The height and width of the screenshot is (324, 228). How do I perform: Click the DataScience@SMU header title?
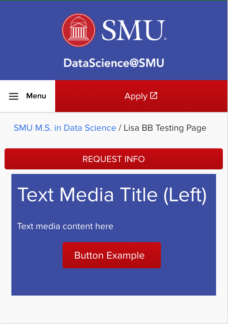(x=114, y=63)
